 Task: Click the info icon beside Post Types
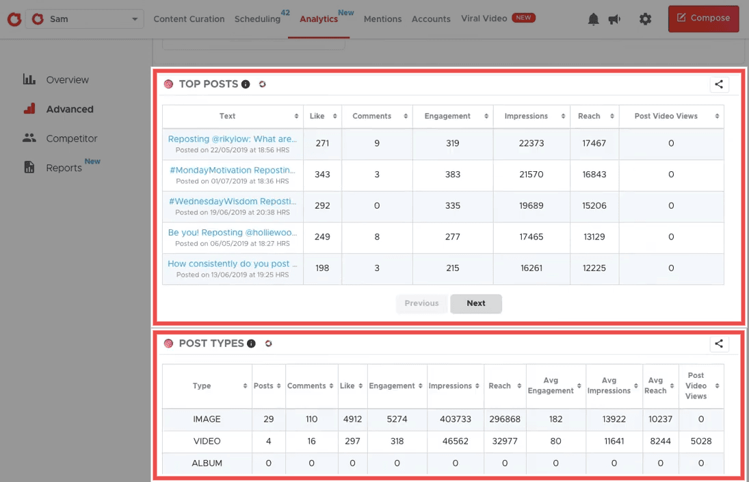pos(251,344)
